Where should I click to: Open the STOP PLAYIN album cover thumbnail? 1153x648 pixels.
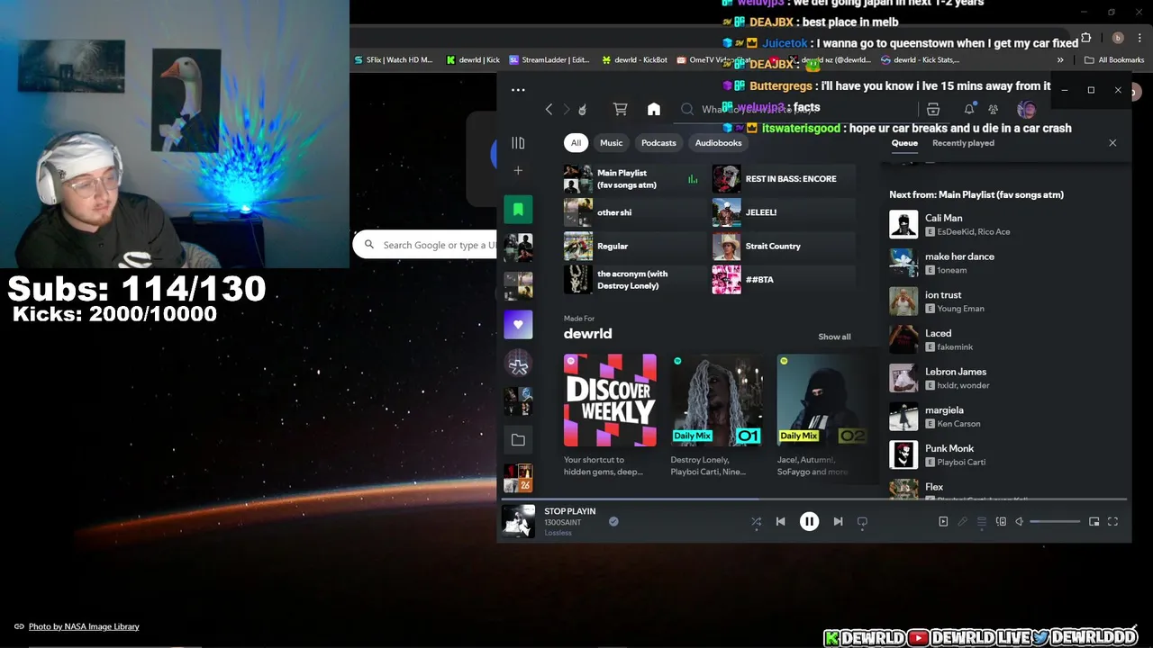pyautogui.click(x=518, y=521)
